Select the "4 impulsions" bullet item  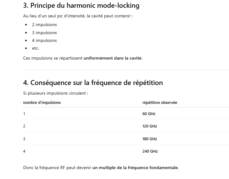[44, 40]
